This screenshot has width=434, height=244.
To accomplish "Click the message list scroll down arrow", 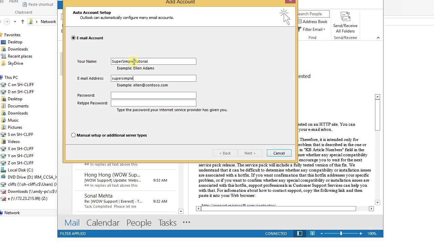I will (181, 211).
